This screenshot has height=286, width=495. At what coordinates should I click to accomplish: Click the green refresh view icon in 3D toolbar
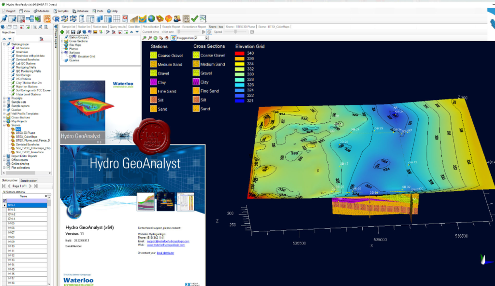155,38
